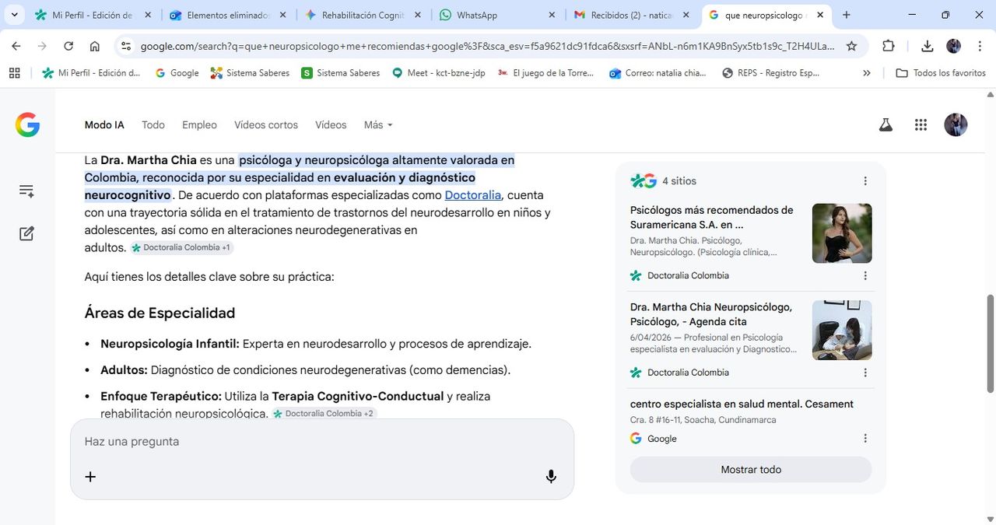Reload the current page
This screenshot has width=996, height=525.
[x=68, y=47]
